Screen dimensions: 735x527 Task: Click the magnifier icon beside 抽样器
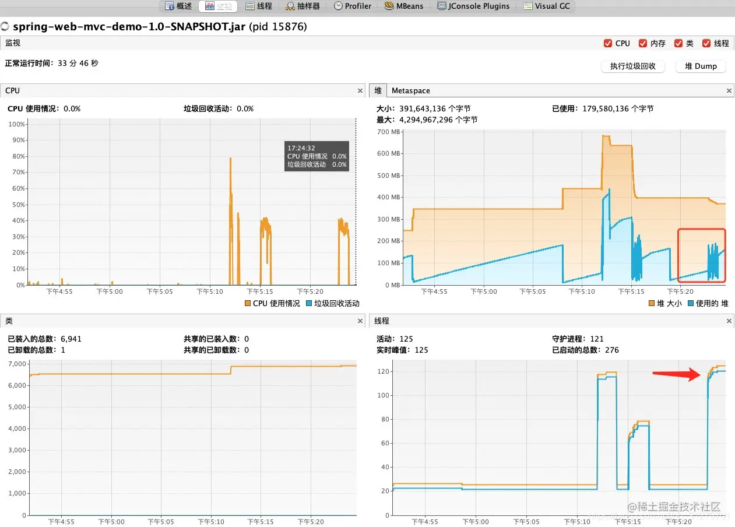(x=290, y=6)
